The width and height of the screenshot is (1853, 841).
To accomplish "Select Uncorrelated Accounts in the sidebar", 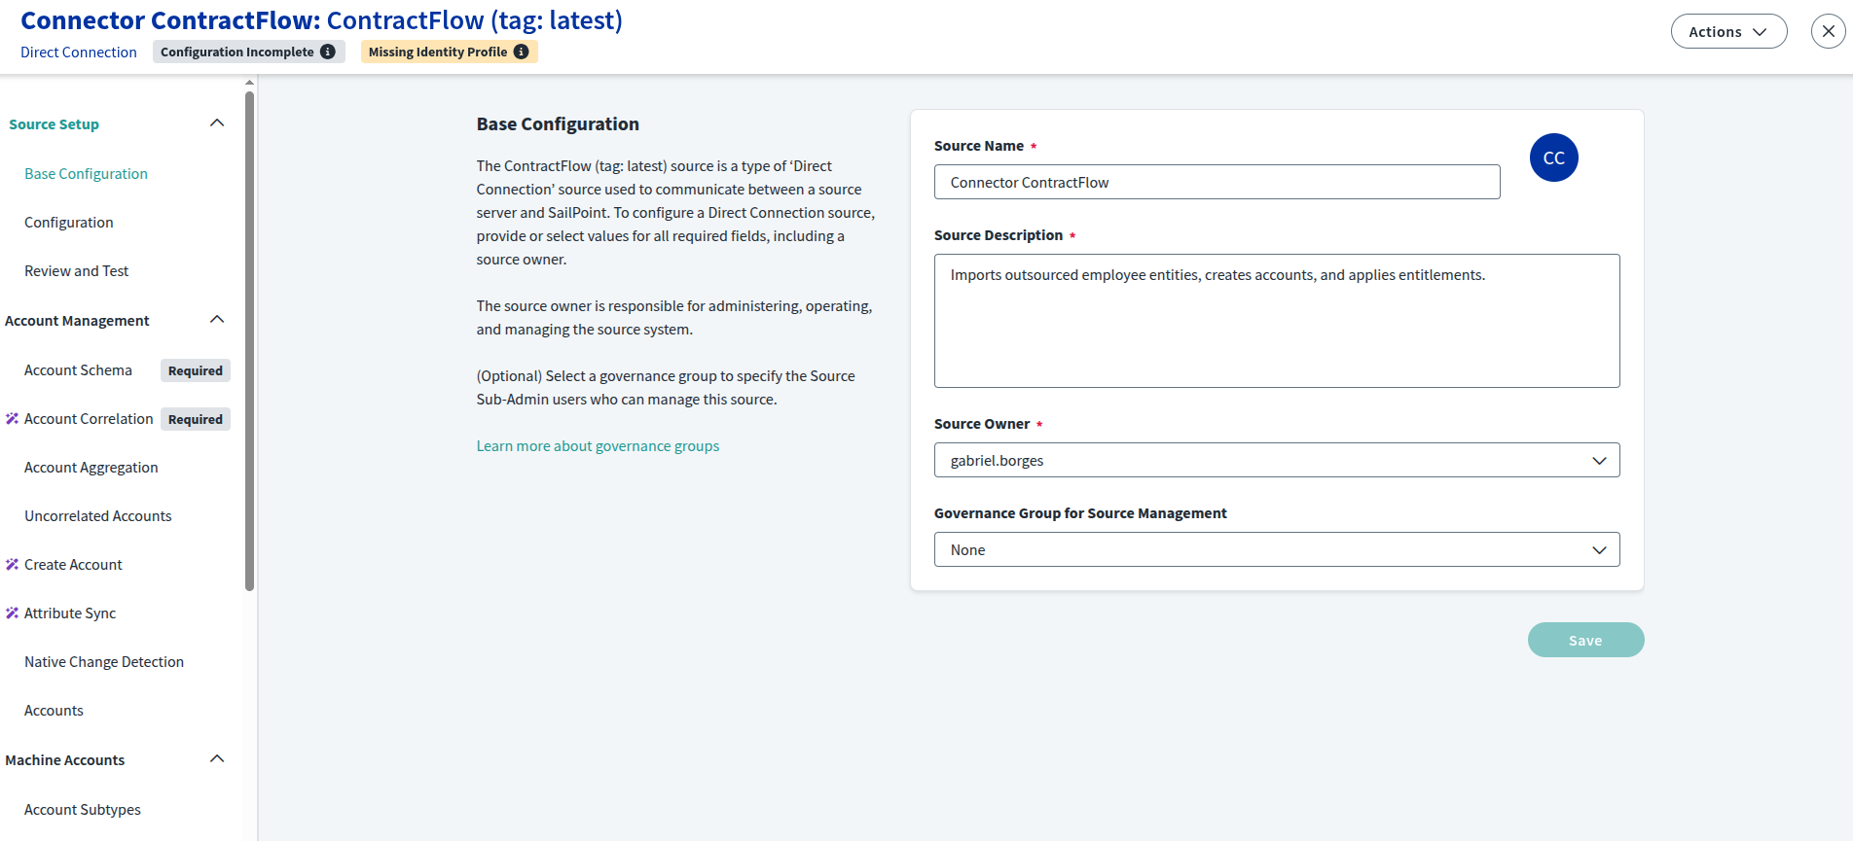I will 97,516.
